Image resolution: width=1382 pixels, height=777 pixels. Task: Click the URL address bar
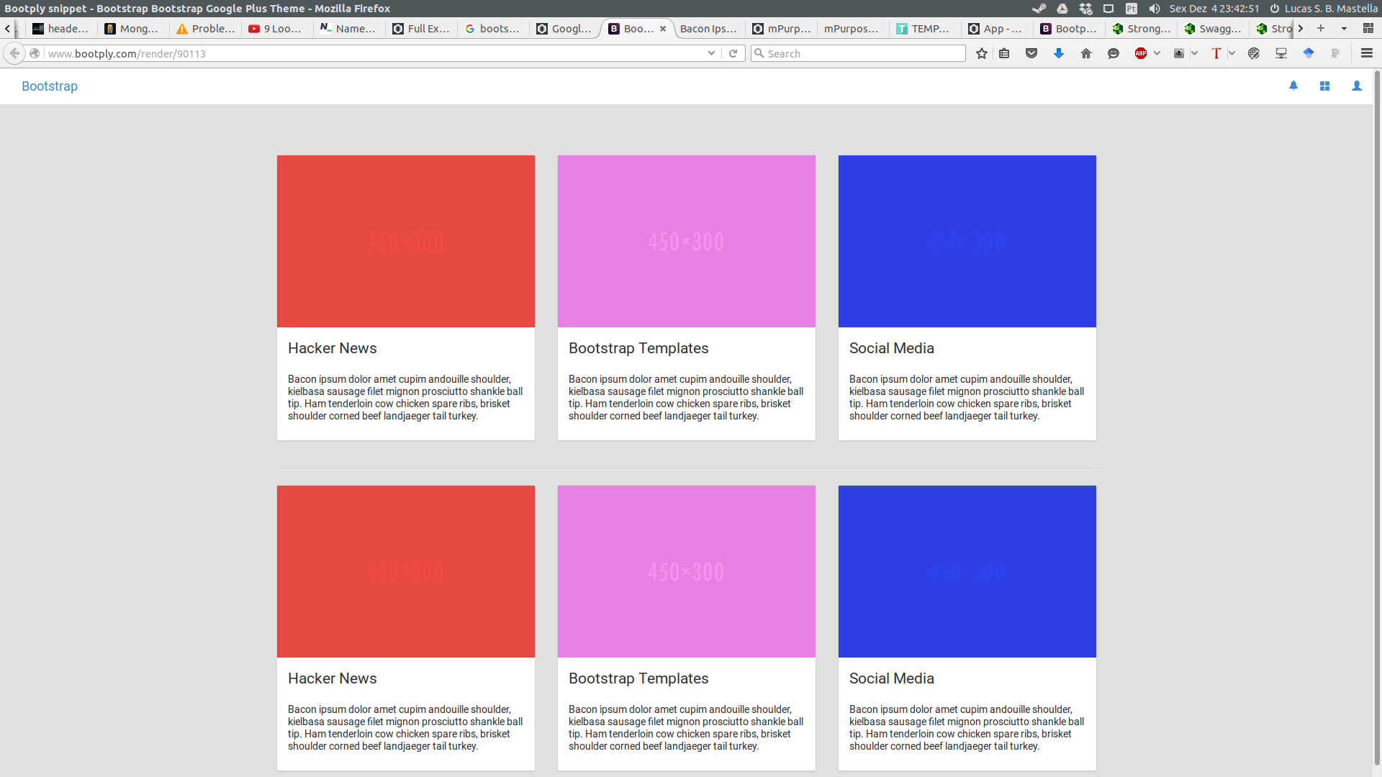[x=374, y=53]
